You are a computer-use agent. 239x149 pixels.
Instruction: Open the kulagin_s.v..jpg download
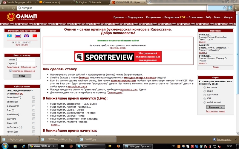[19, 139]
